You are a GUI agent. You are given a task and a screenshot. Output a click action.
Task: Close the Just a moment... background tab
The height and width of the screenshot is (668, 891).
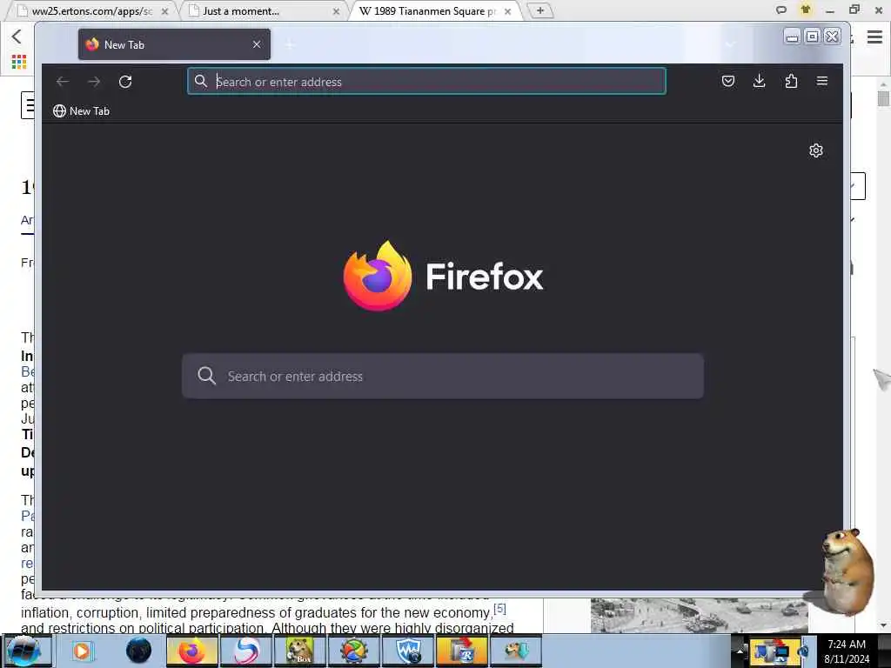(336, 11)
